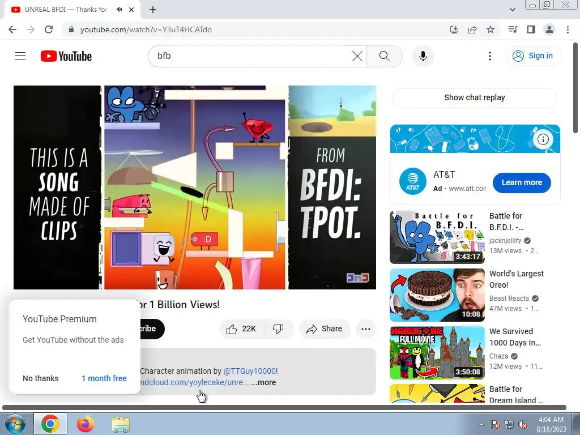580x435 pixels.
Task: Share this page from address bar
Action: [472, 29]
